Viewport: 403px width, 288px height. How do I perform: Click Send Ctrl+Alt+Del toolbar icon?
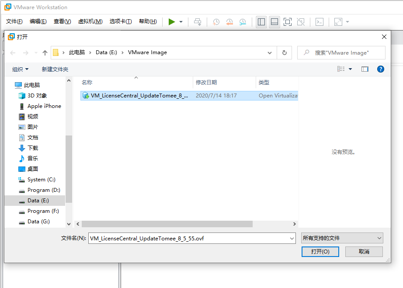click(198, 22)
